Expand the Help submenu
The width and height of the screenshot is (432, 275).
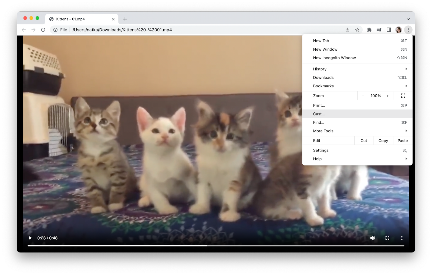pos(357,159)
